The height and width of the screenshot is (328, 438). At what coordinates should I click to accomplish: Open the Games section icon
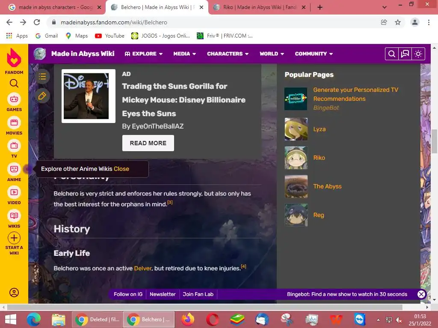click(x=14, y=99)
